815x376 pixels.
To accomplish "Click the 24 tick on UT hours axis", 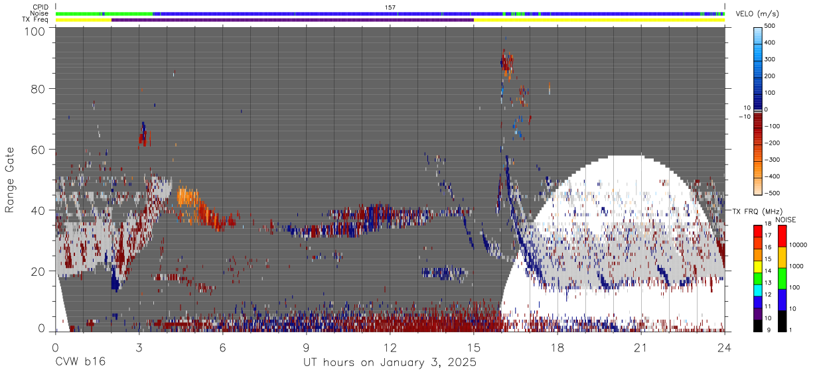I will pyautogui.click(x=725, y=347).
